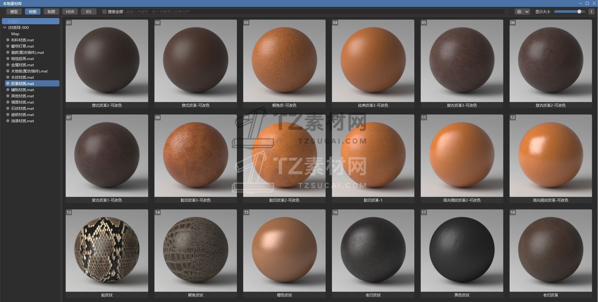Maximize the 本地素材库 window

587,3
